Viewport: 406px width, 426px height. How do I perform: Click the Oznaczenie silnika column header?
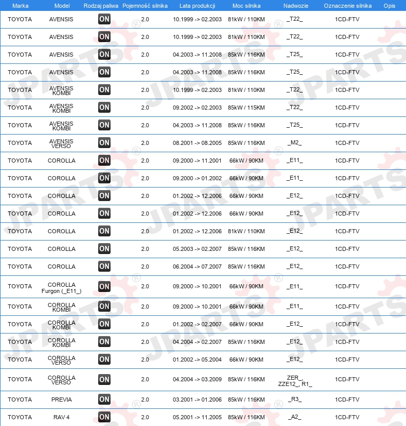(348, 6)
